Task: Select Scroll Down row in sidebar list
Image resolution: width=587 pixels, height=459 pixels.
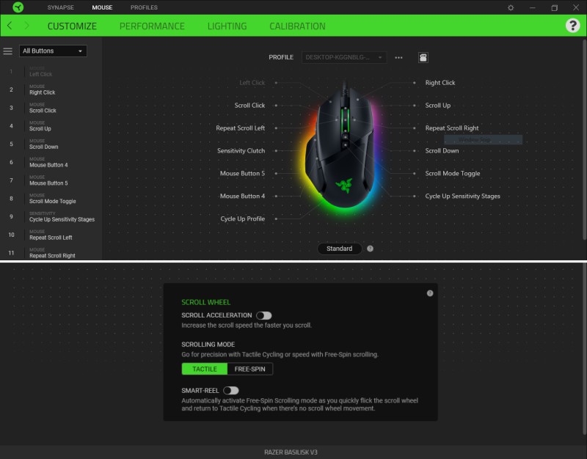Action: click(51, 144)
